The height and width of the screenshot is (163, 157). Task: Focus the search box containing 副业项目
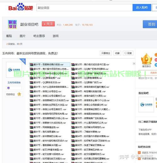pos(84,8)
